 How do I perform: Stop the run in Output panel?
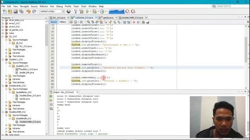(51, 105)
